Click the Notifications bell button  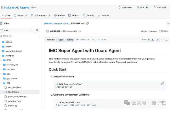coord(125,8)
